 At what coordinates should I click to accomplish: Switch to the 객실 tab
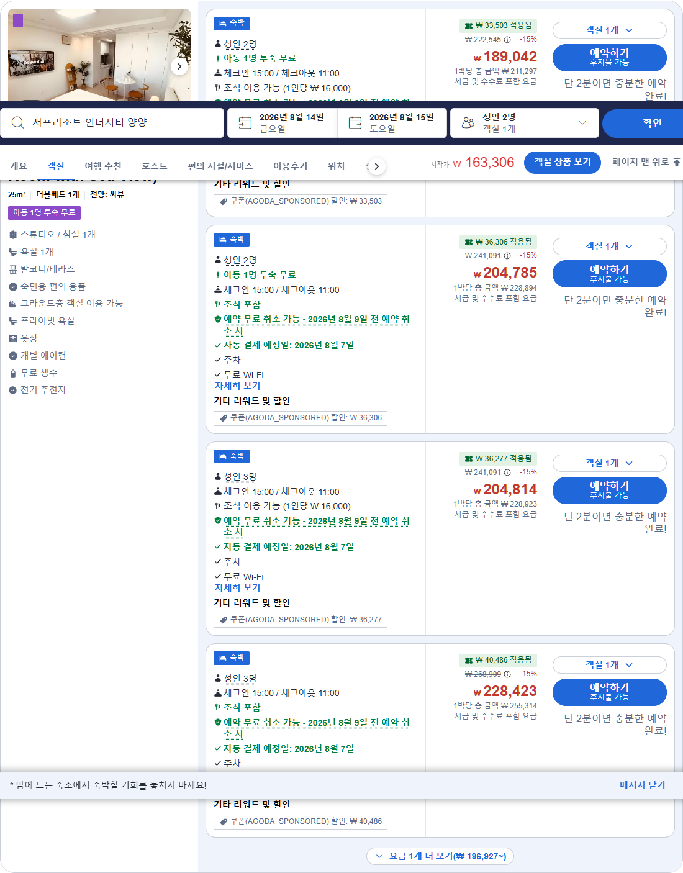click(56, 166)
